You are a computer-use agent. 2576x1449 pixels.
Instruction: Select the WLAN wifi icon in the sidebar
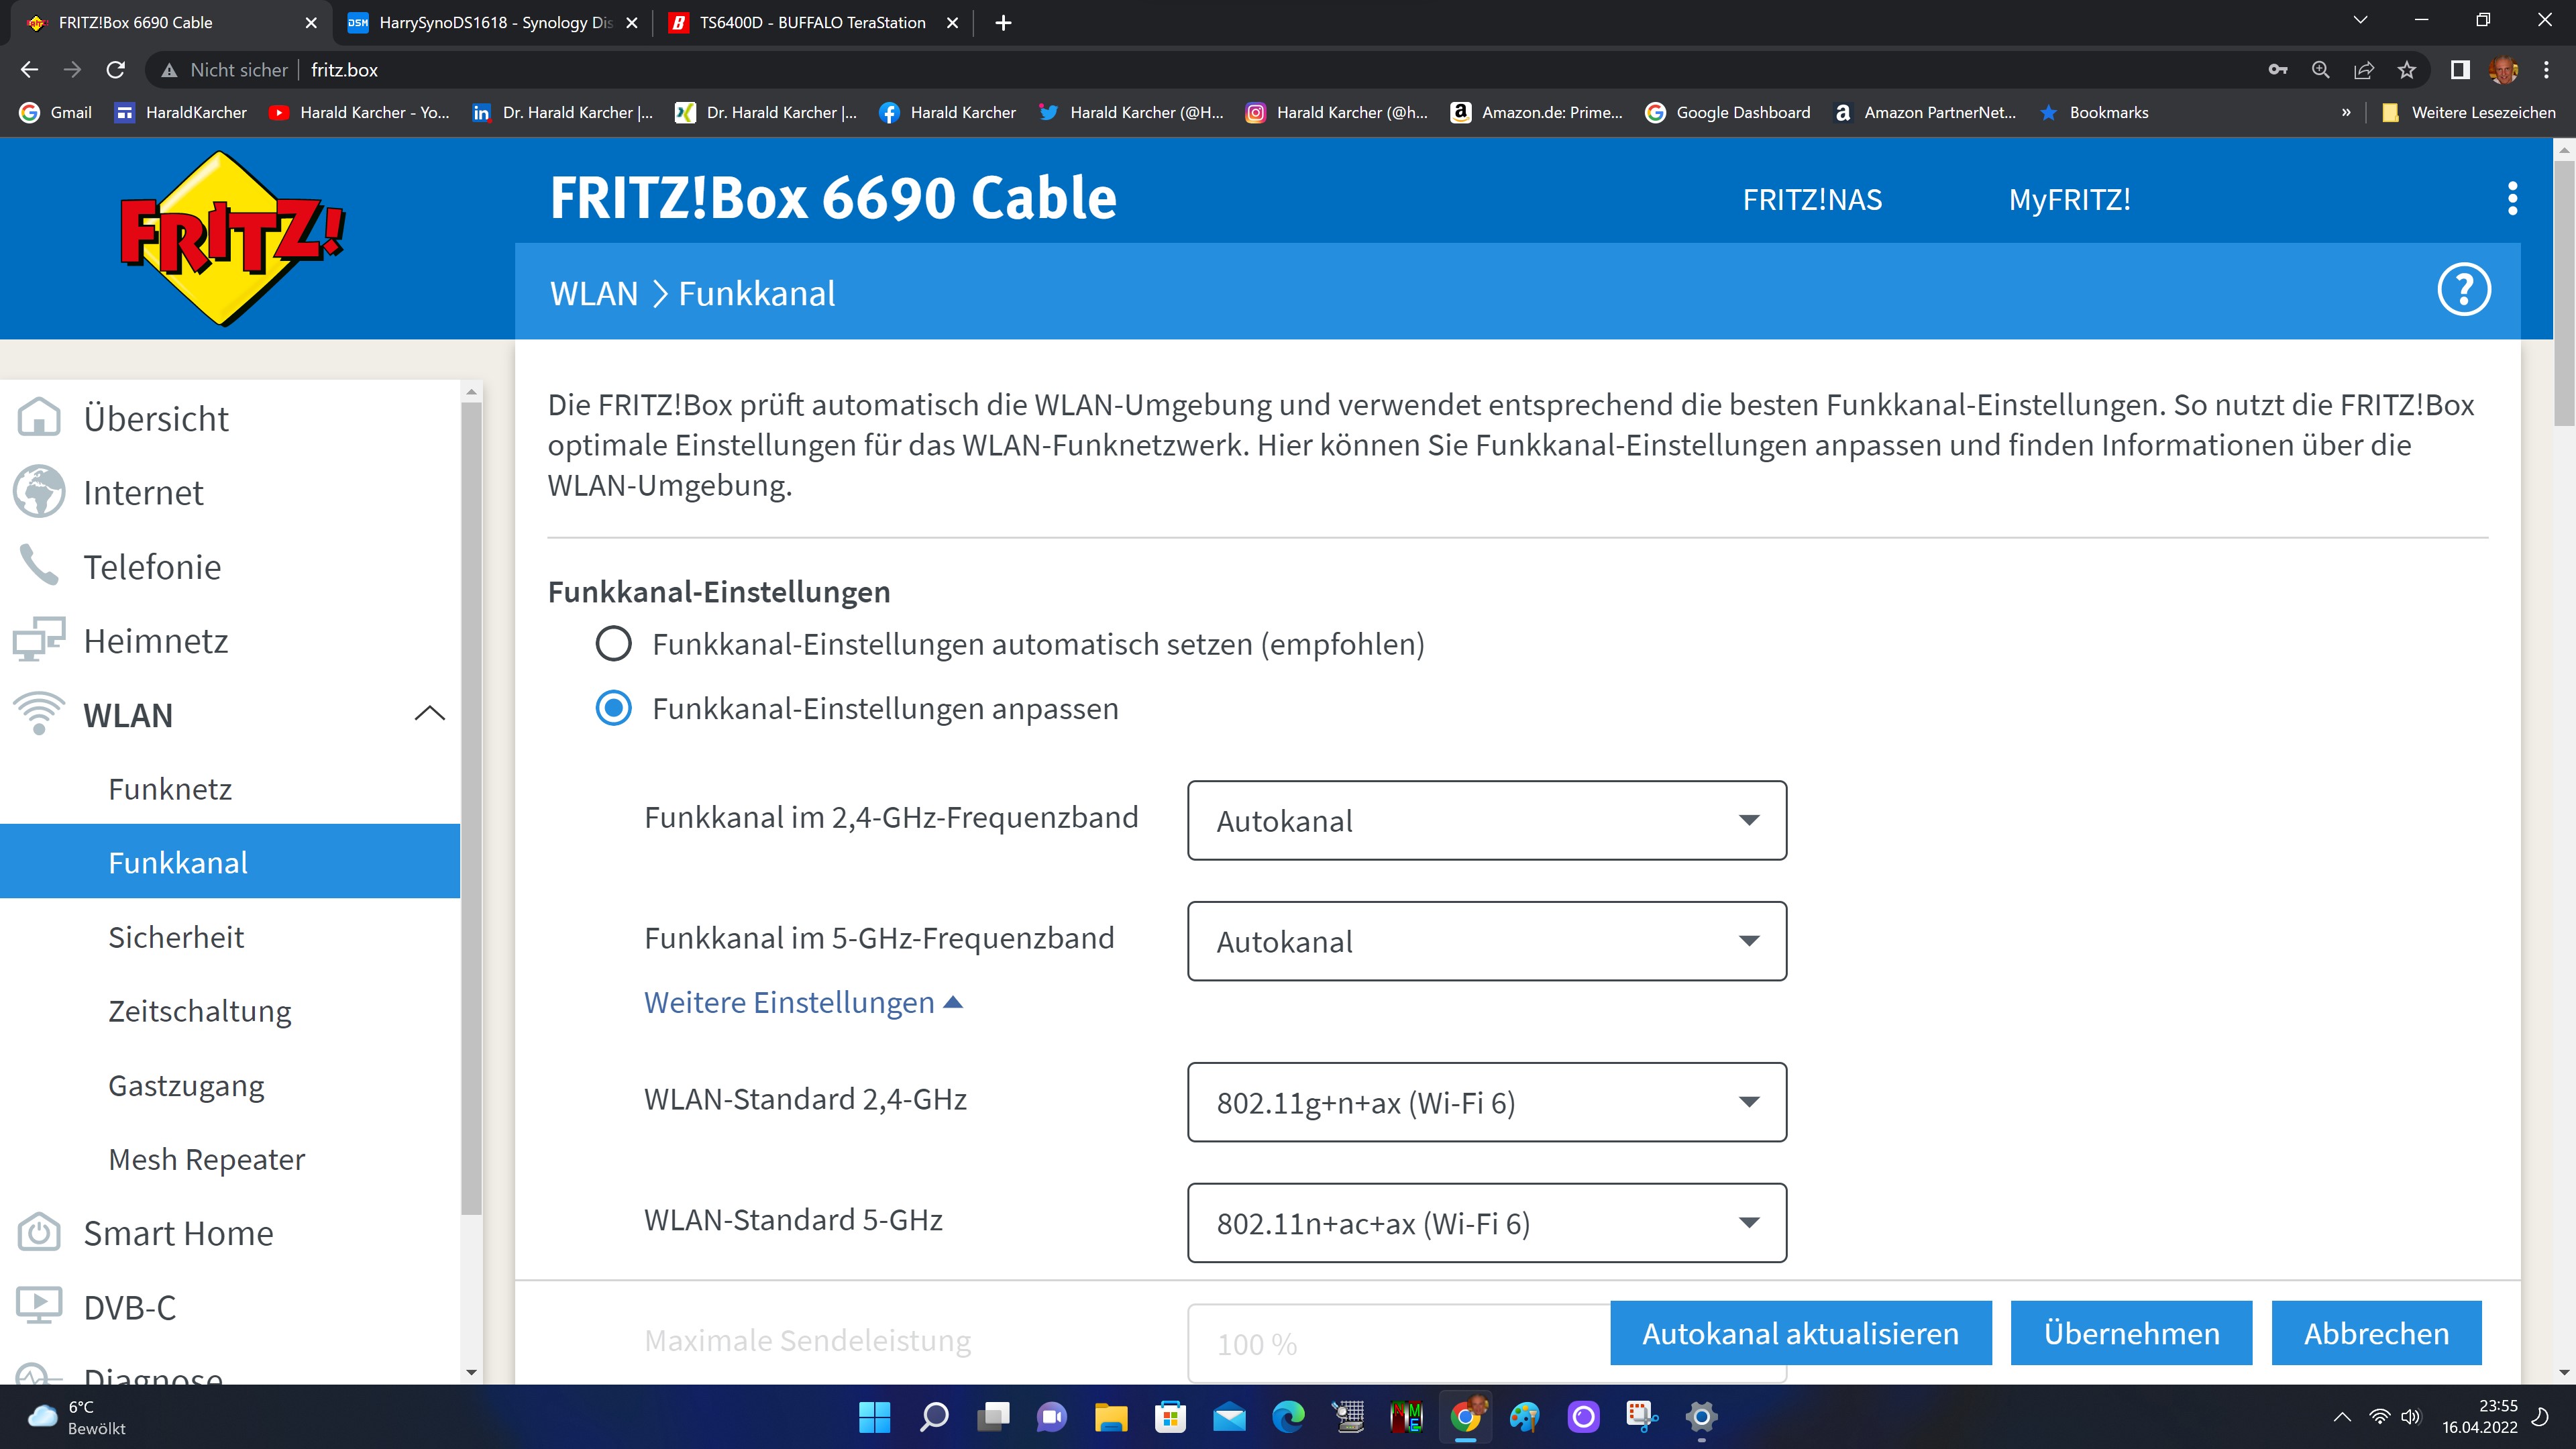point(39,714)
